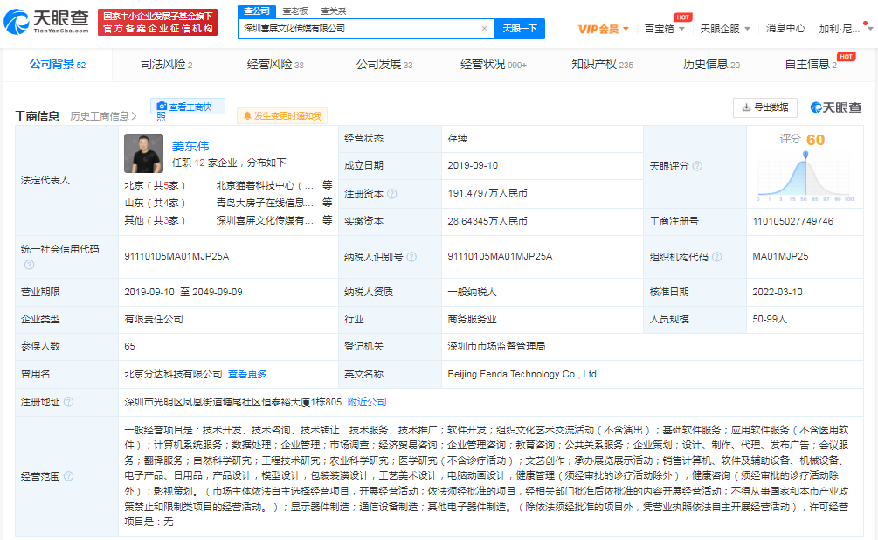Click the English name Beijing Fenda Technology Co., Ltd.

point(523,374)
